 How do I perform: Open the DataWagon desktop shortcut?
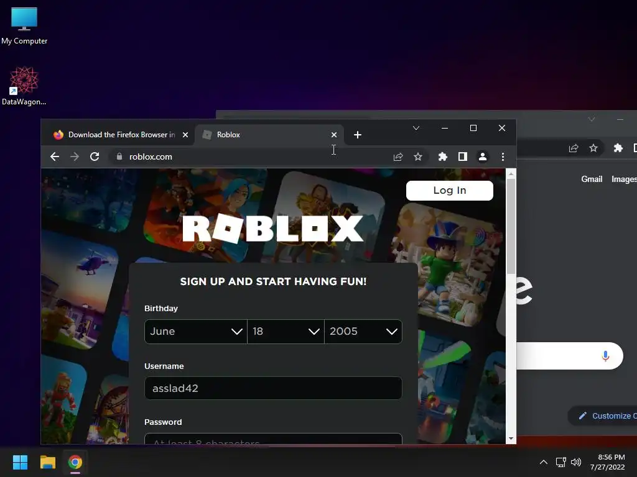pyautogui.click(x=24, y=86)
